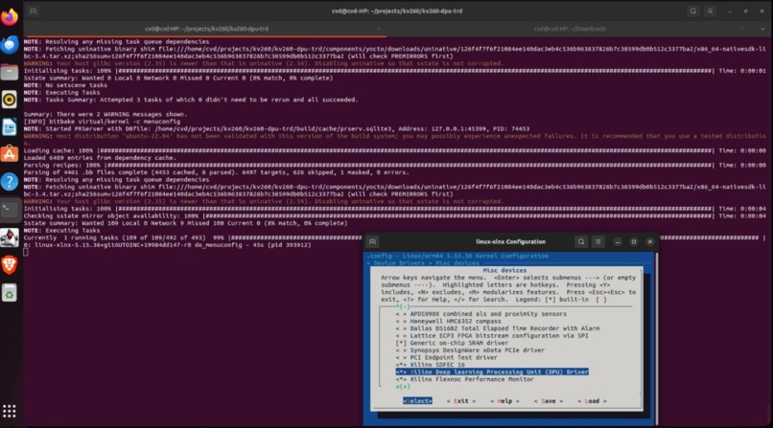
Task: Open Rhythmbox music player in dock
Action: [x=10, y=100]
